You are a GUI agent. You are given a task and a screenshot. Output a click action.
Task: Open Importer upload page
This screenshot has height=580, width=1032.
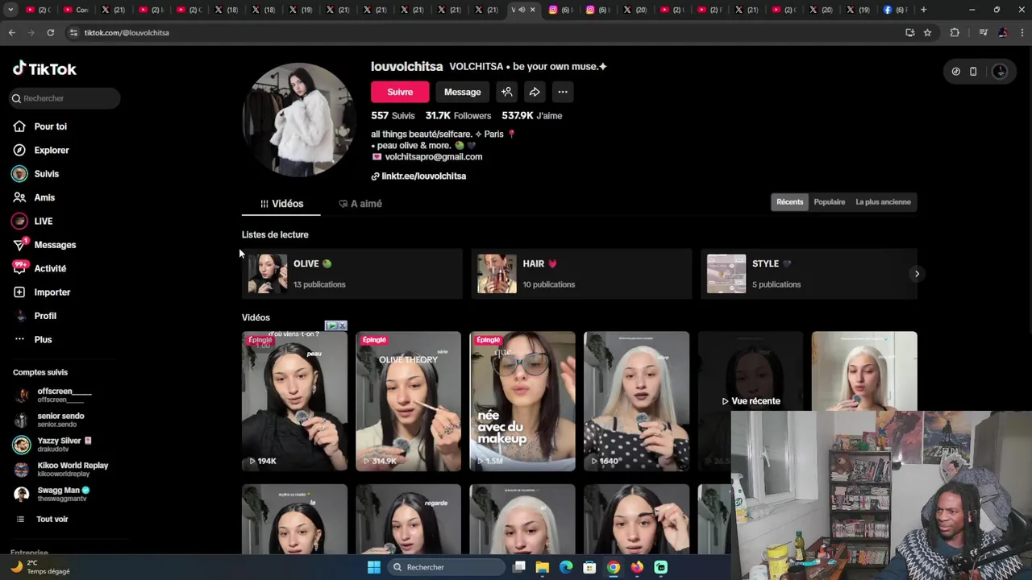(x=42, y=292)
